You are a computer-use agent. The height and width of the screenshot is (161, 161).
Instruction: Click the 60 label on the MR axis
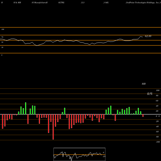(x=157, y=101)
